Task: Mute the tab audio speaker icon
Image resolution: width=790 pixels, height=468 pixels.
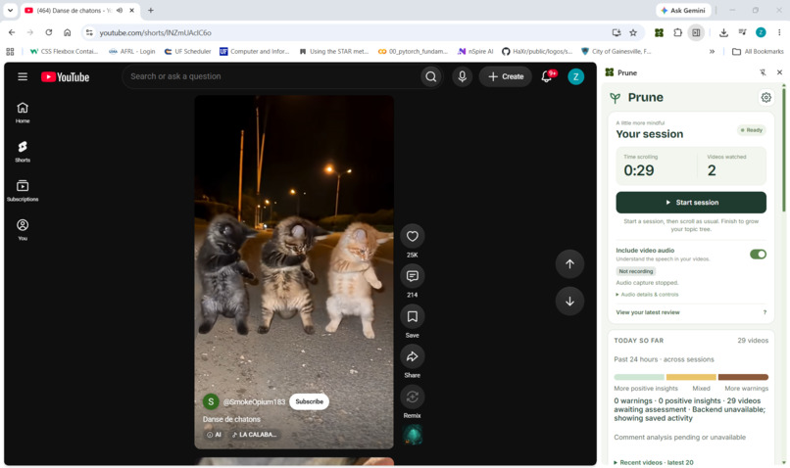Action: [x=120, y=10]
